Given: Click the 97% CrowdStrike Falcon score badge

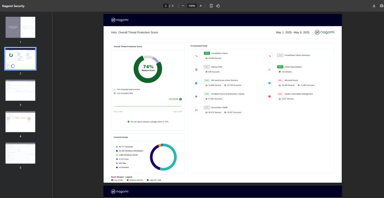Looking at the screenshot, I should [207, 53].
